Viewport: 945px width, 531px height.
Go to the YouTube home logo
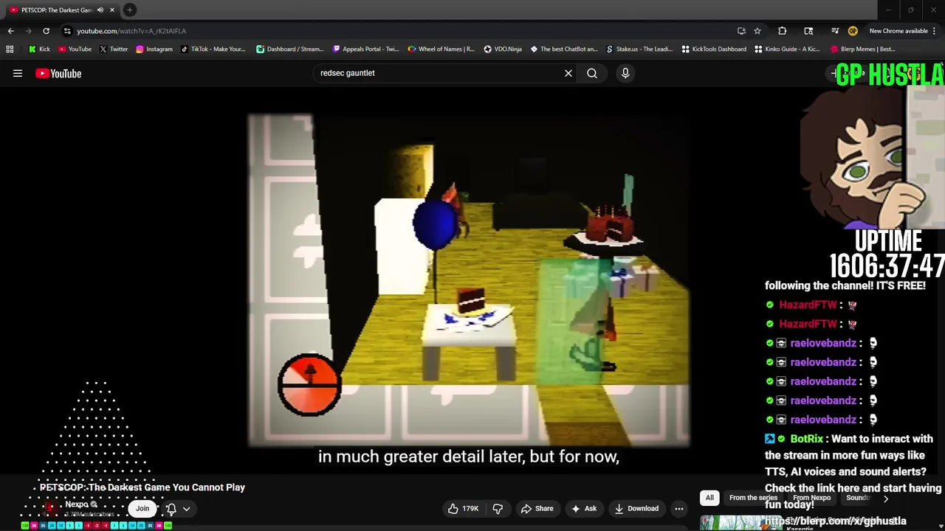point(58,73)
